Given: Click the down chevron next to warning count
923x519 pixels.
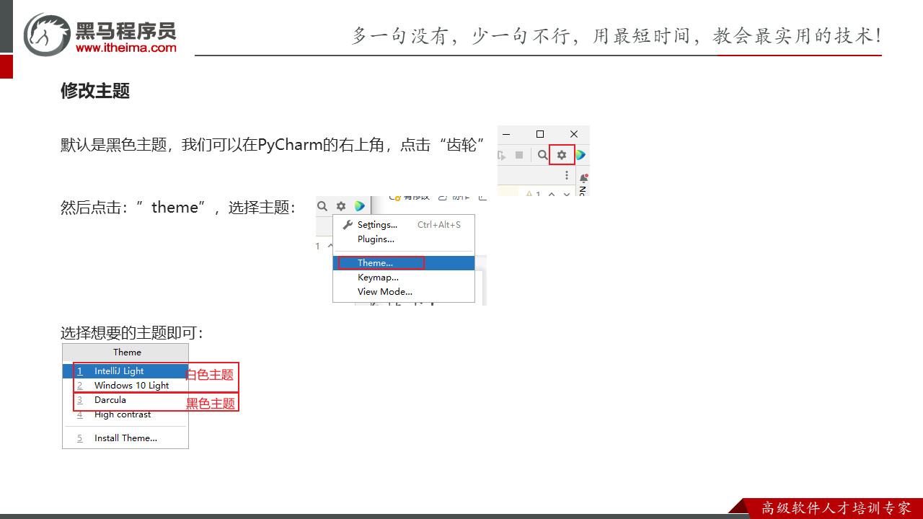Looking at the screenshot, I should [567, 194].
